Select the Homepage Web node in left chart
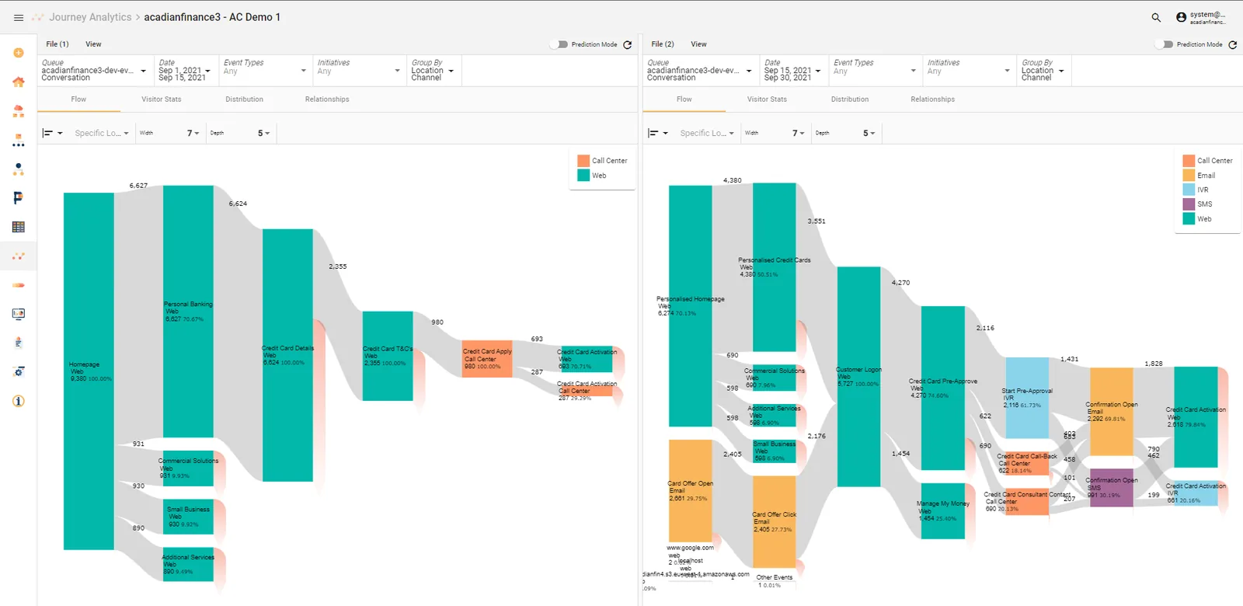Screen dimensions: 1243x606 [x=89, y=371]
